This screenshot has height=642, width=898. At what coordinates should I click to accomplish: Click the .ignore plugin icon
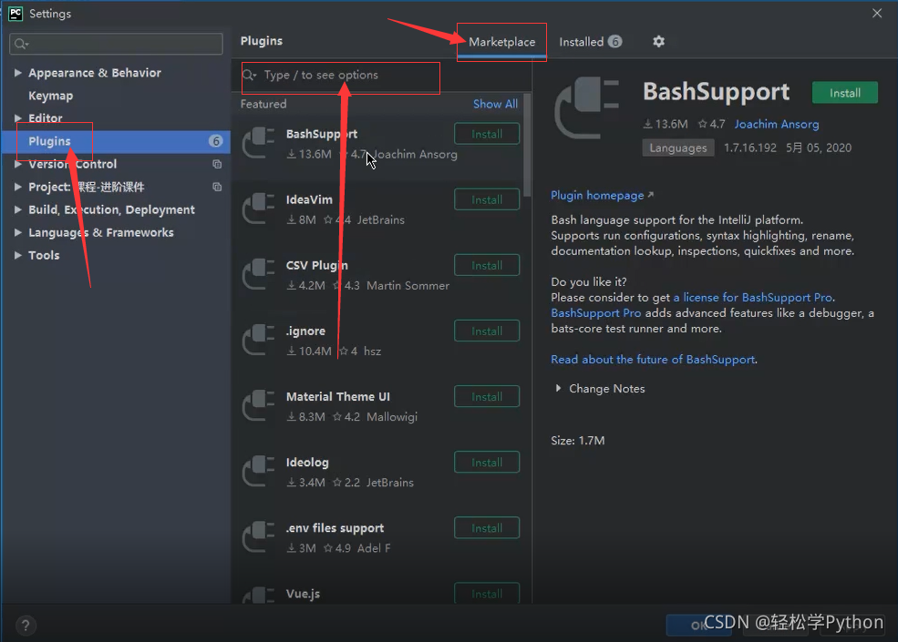(x=259, y=341)
